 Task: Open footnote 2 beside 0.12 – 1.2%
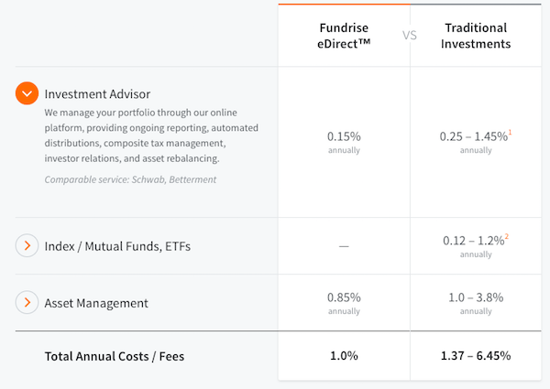pos(507,237)
